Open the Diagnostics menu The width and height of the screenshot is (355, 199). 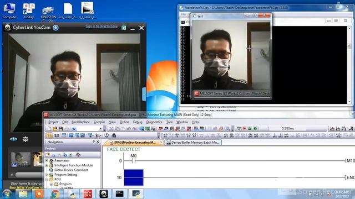pos(154,122)
